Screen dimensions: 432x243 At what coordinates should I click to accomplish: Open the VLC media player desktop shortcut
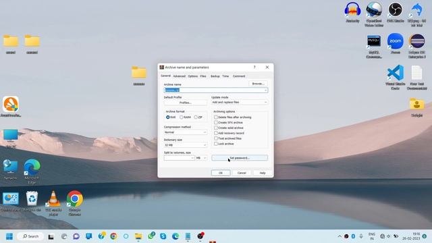[53, 203]
